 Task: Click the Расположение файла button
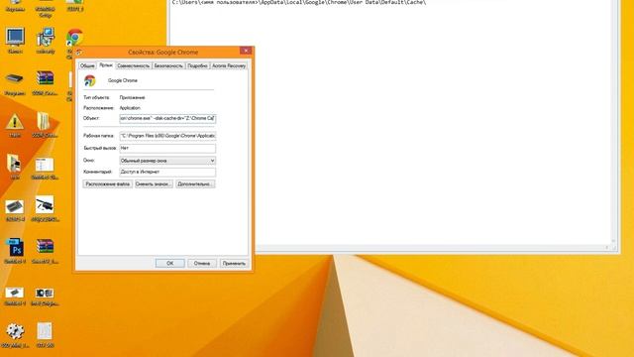[x=108, y=184]
